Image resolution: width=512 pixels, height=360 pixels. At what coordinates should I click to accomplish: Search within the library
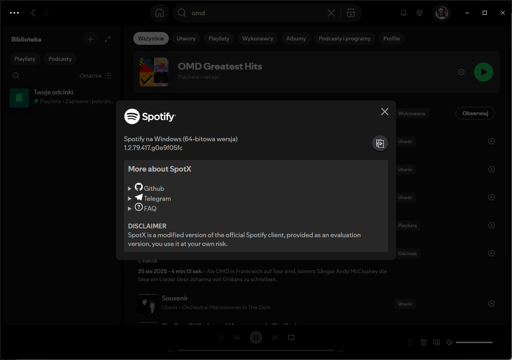click(x=16, y=76)
